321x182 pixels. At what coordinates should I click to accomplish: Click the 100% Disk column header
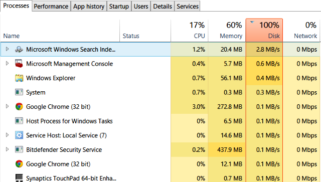(x=264, y=30)
